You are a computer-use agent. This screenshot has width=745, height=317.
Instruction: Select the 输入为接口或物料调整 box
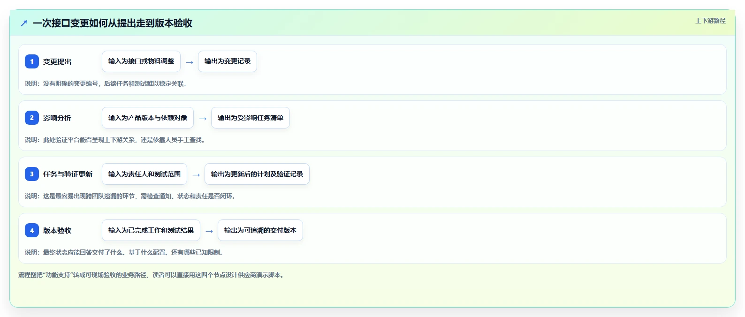coord(141,61)
